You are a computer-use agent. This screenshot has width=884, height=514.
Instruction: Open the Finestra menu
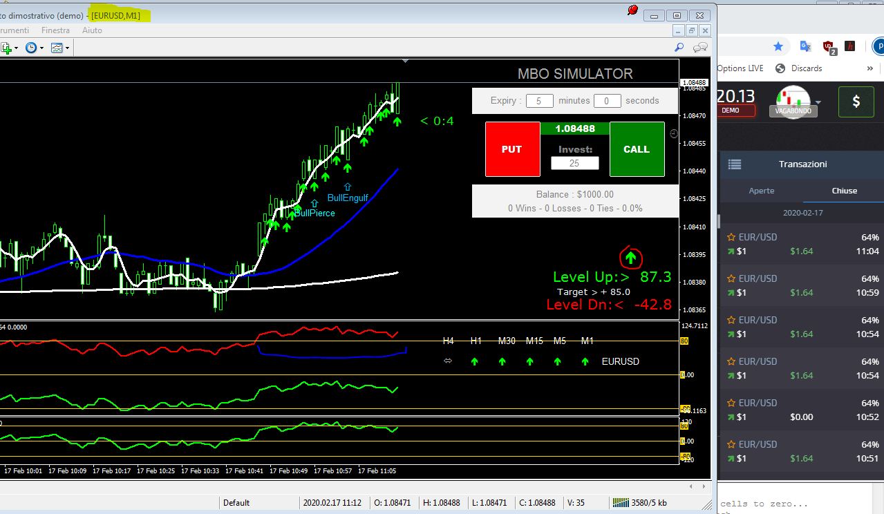coord(55,30)
